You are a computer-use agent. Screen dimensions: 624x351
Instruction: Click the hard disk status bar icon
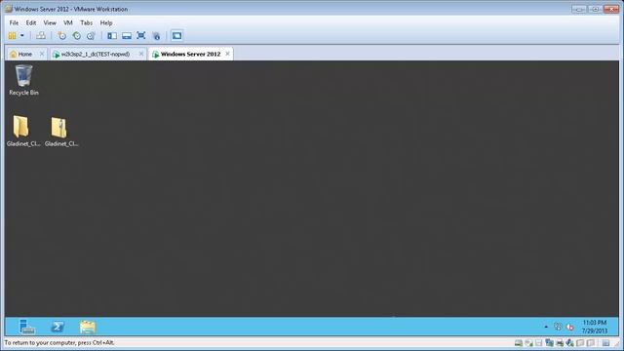(518, 343)
